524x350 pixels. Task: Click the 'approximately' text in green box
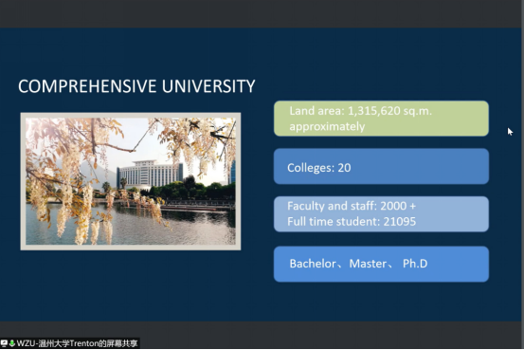point(327,127)
